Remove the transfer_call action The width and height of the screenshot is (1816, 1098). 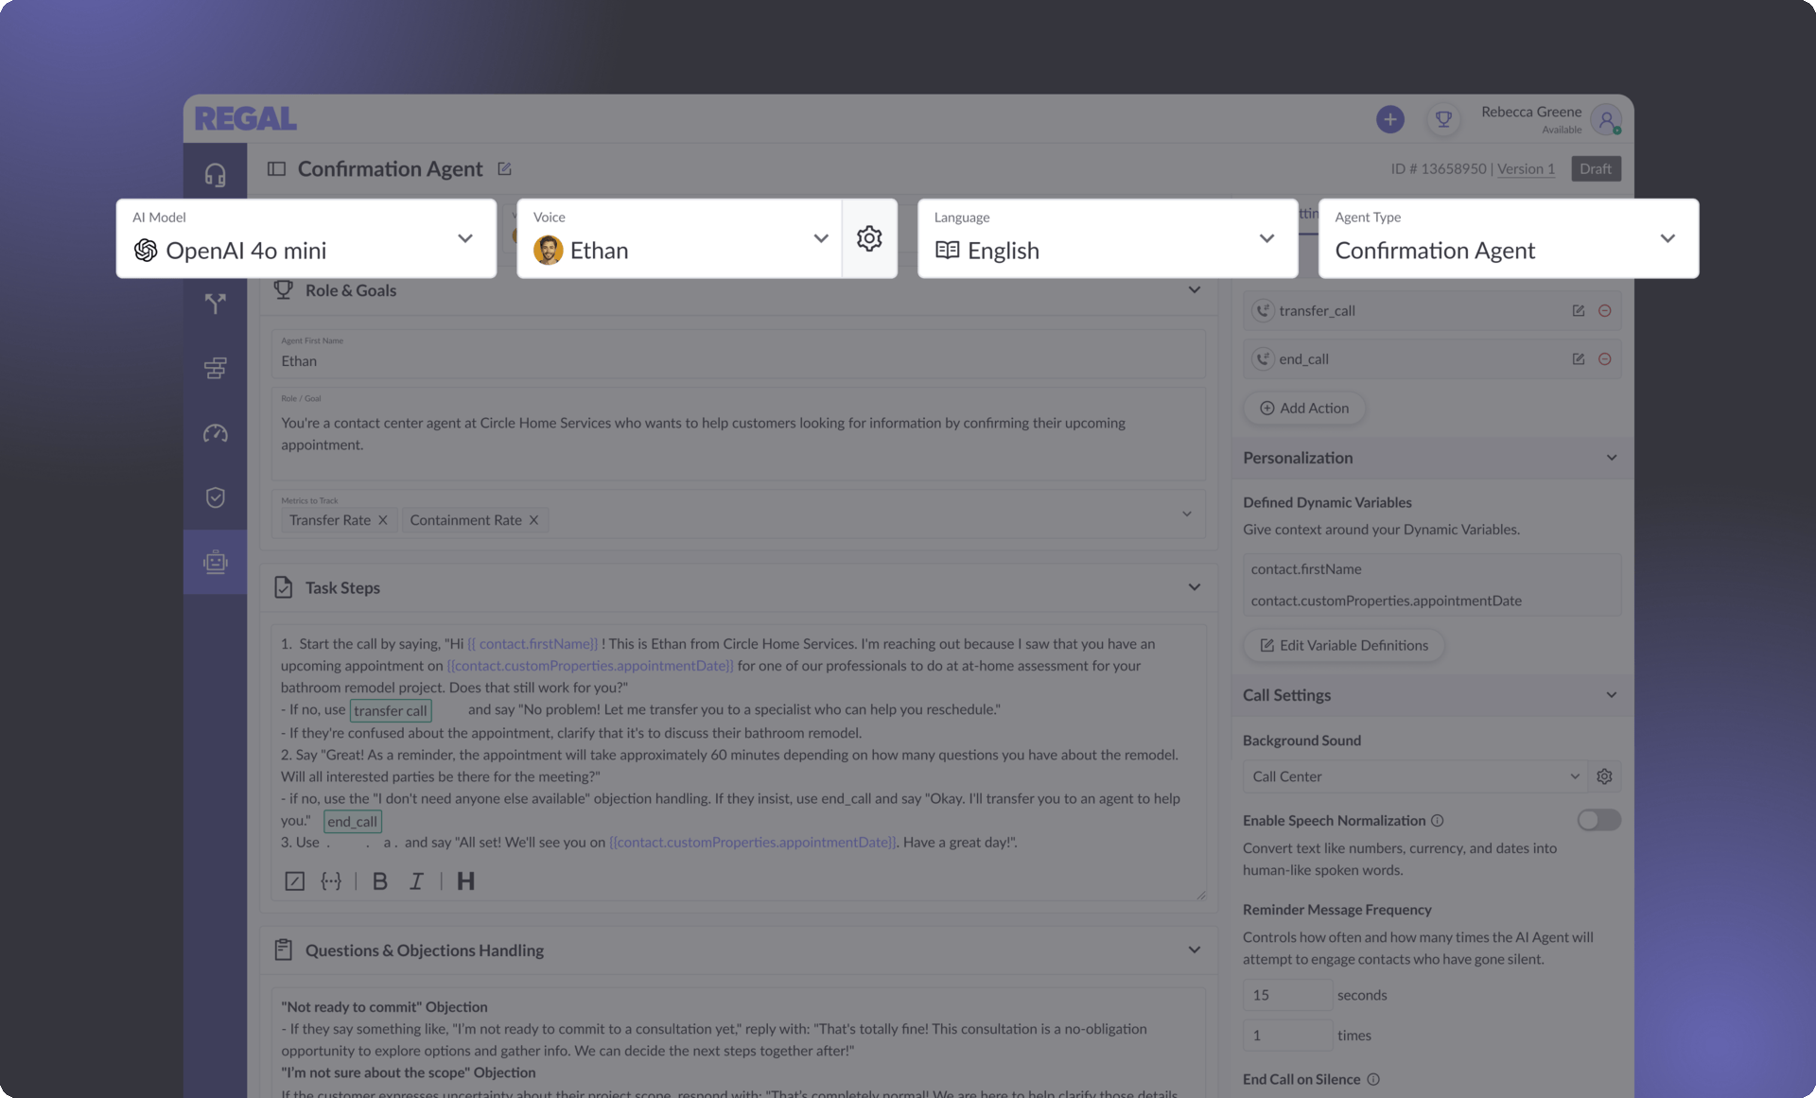click(x=1604, y=310)
